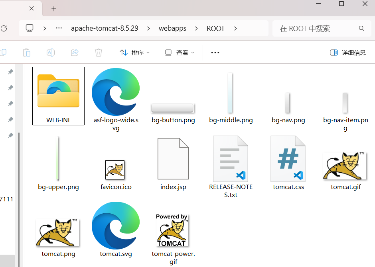Image resolution: width=375 pixels, height=267 pixels.
Task: Click the refresh button
Action: 4,28
